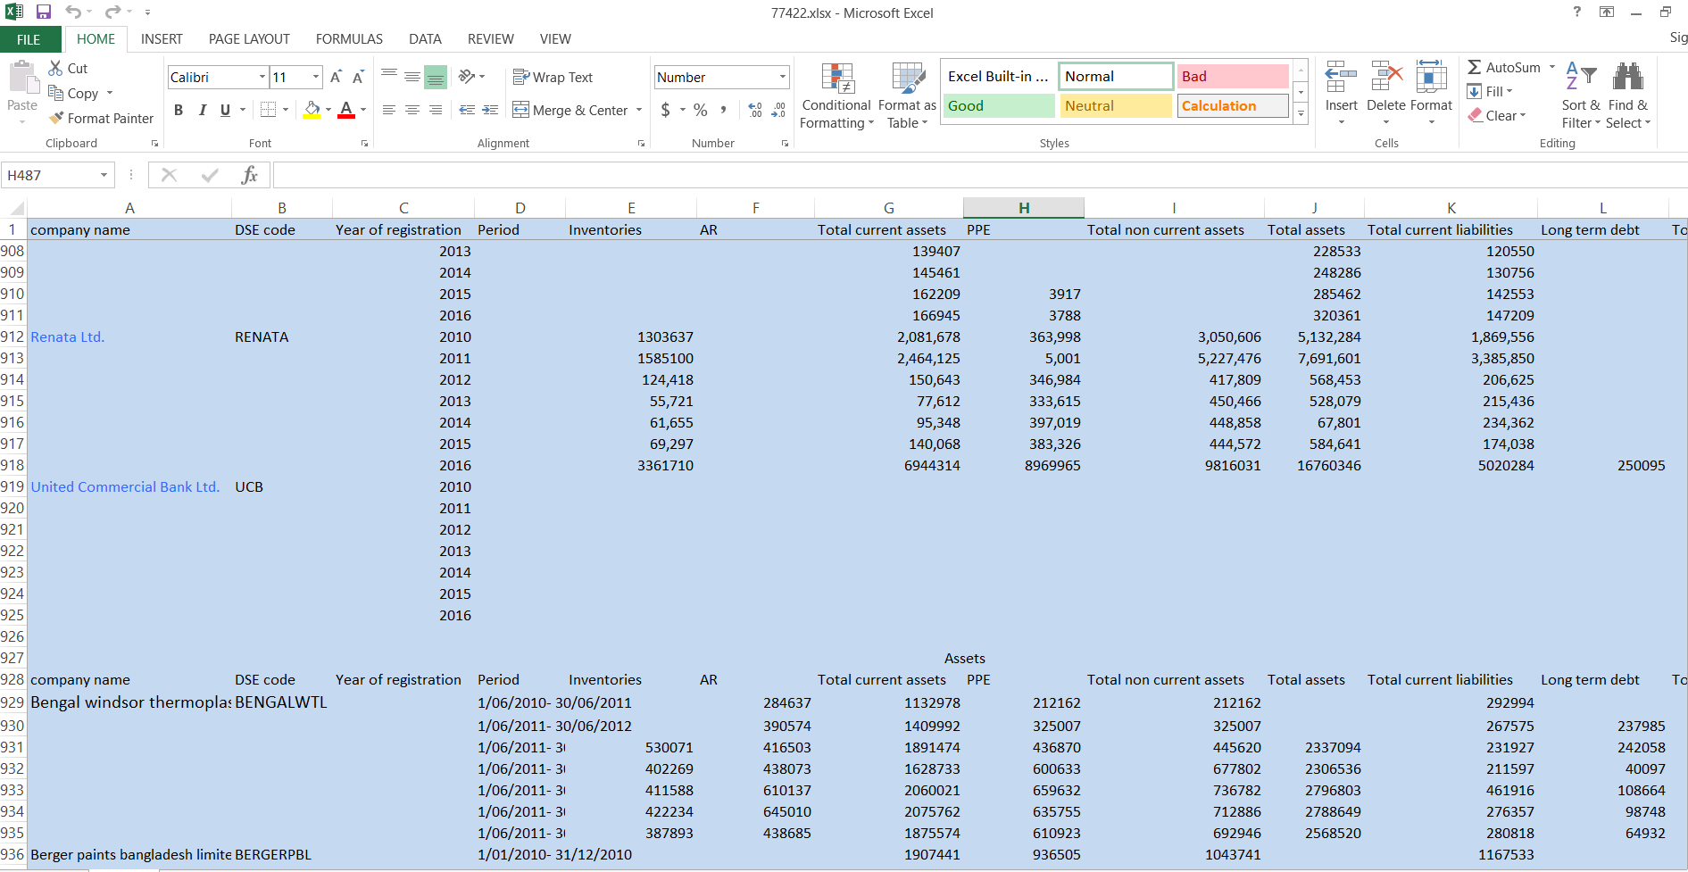Select column H header

point(1024,208)
